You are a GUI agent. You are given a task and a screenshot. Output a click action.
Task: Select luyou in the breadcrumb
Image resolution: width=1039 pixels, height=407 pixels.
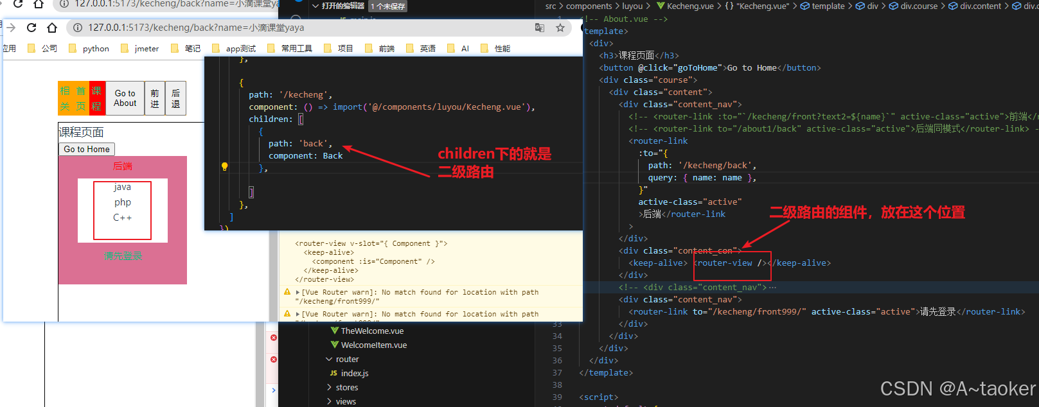pyautogui.click(x=632, y=6)
